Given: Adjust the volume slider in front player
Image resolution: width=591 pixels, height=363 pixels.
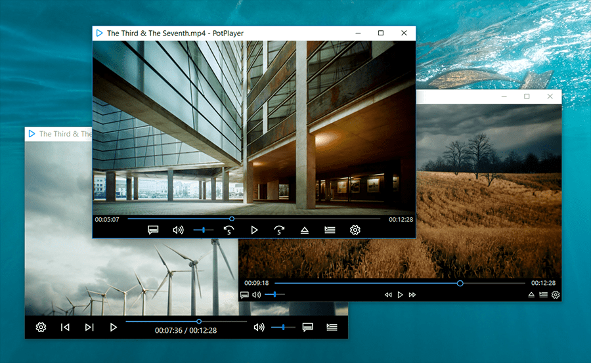Looking at the screenshot, I should coord(204,230).
